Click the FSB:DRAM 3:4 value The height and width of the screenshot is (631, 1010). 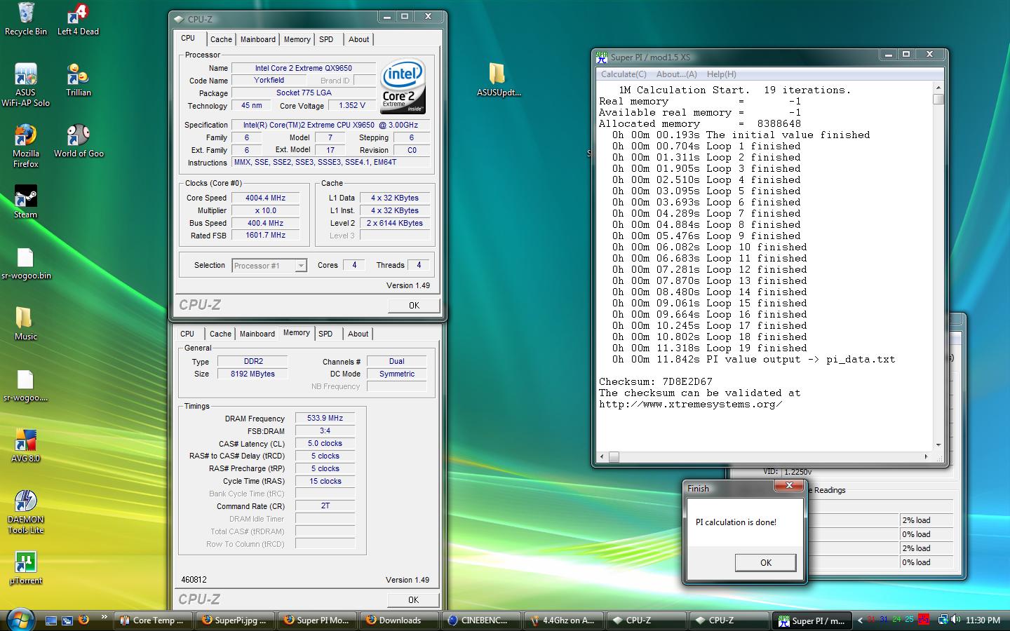coord(325,431)
